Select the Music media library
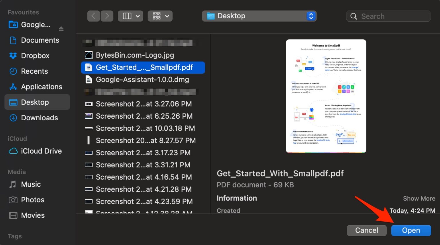 tap(31, 184)
